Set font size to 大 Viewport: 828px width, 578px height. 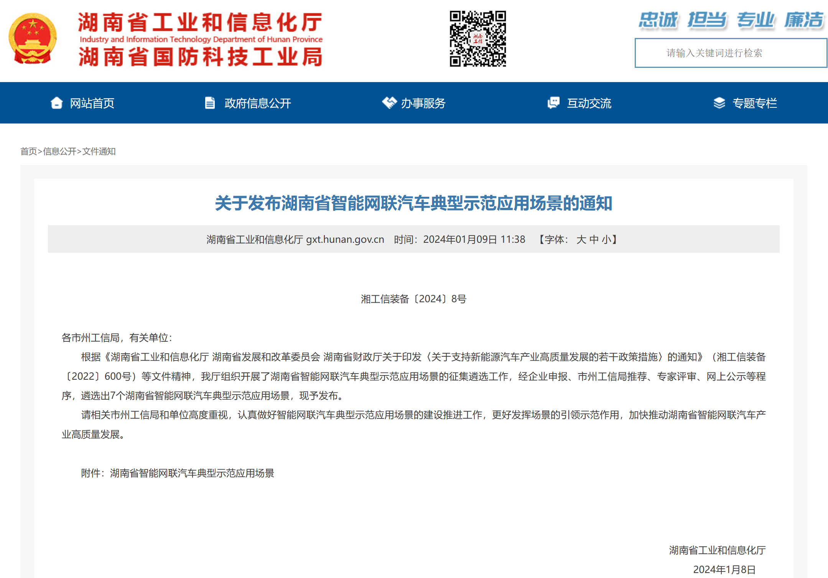point(581,240)
